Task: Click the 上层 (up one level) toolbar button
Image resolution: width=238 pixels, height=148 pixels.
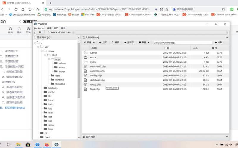Action: [103, 42]
